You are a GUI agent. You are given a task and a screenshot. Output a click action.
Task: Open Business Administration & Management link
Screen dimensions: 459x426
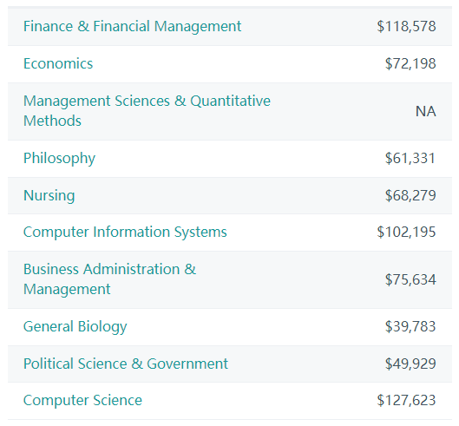110,279
